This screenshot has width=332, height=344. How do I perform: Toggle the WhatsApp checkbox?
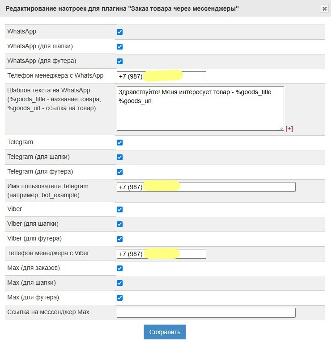click(119, 32)
